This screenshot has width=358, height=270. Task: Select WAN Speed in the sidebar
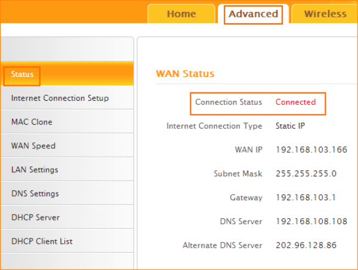point(33,145)
